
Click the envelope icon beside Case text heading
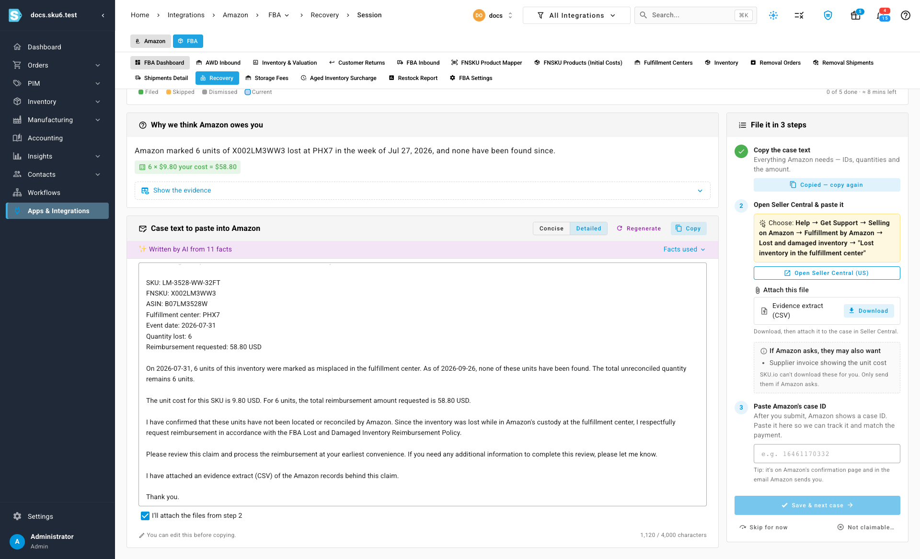click(143, 229)
